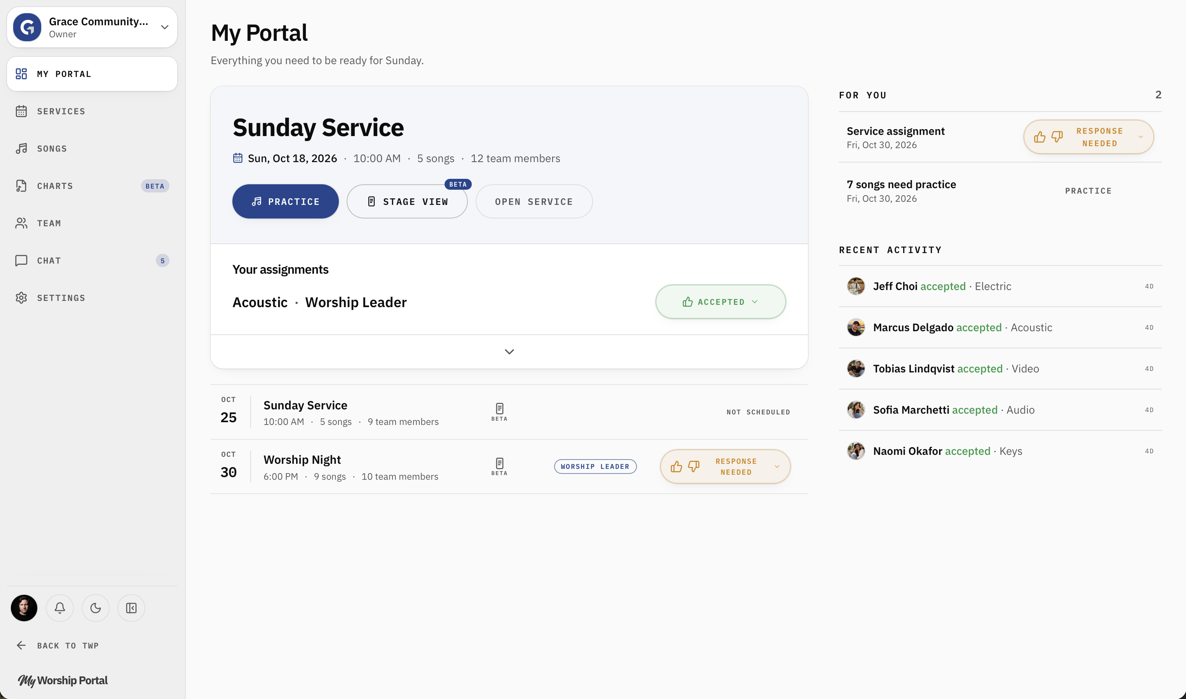The height and width of the screenshot is (699, 1186).
Task: Launch Stage View beta button
Action: [x=407, y=201]
